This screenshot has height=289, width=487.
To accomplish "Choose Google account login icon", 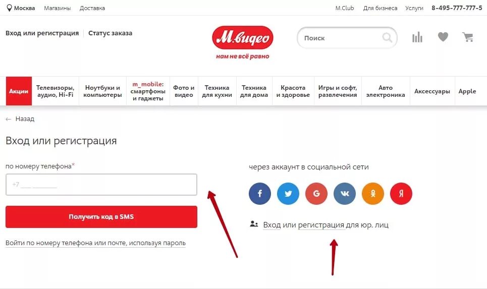I will [316, 193].
